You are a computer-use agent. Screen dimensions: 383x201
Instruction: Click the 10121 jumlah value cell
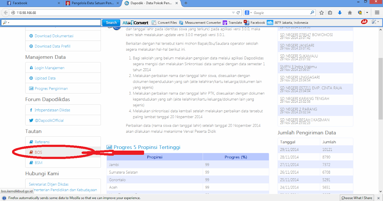[336, 149]
